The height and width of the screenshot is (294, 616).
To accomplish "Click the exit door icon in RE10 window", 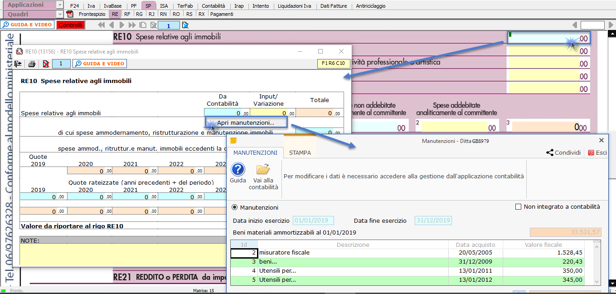I will pos(18,64).
